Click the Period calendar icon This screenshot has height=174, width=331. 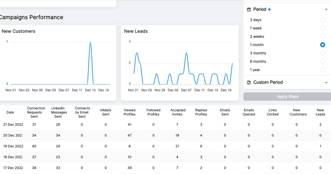249,10
